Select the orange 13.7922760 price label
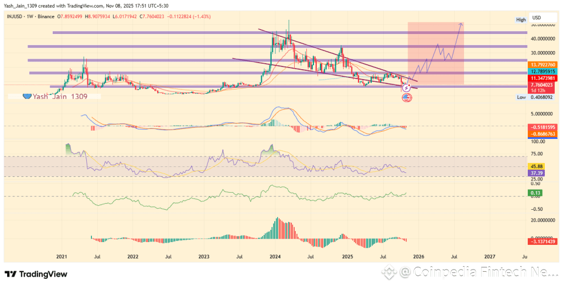Screen dimensions: 563x286 pyautogui.click(x=543, y=64)
